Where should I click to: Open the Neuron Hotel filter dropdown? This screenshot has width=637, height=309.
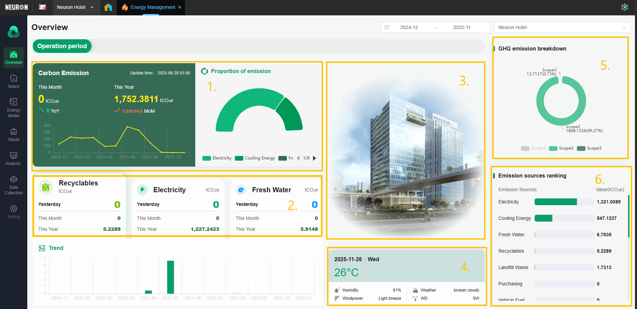562,27
